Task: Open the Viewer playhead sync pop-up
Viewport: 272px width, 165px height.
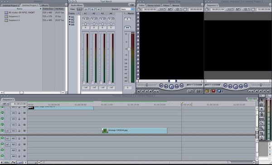Action: 170,9
